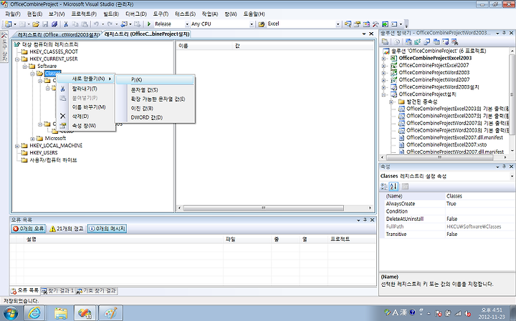Expand the HKEY_LOCAL_MACHINE registry node

pyautogui.click(x=17, y=146)
